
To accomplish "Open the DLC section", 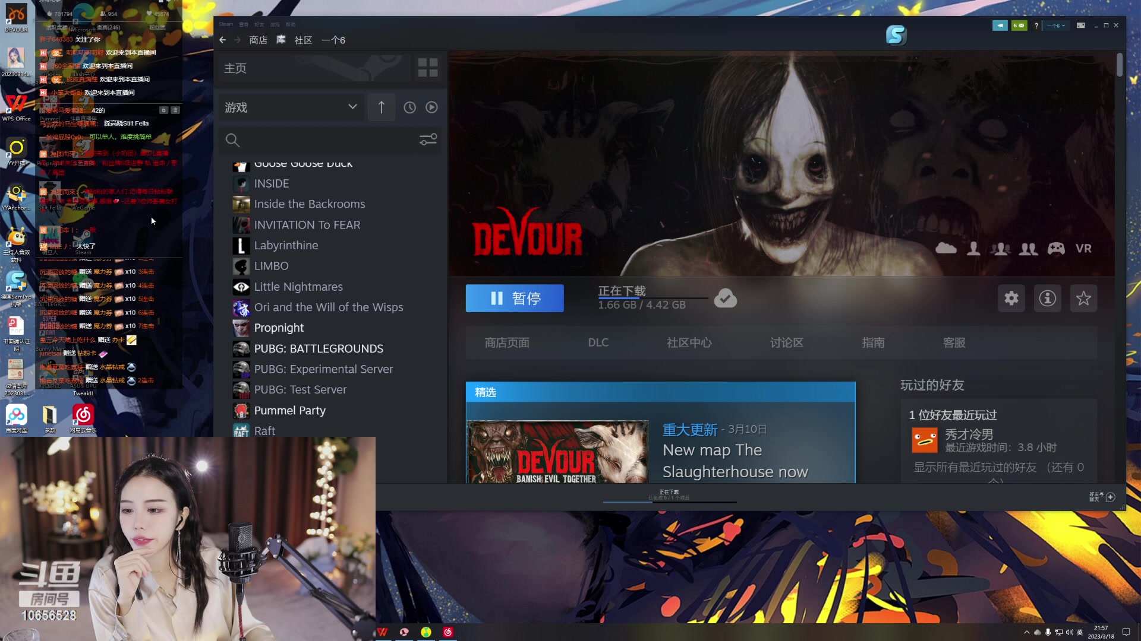I will tap(598, 342).
